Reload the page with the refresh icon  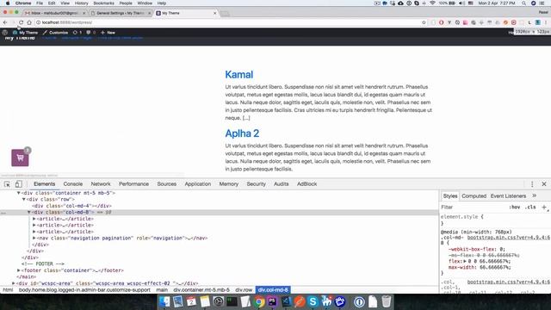point(21,22)
